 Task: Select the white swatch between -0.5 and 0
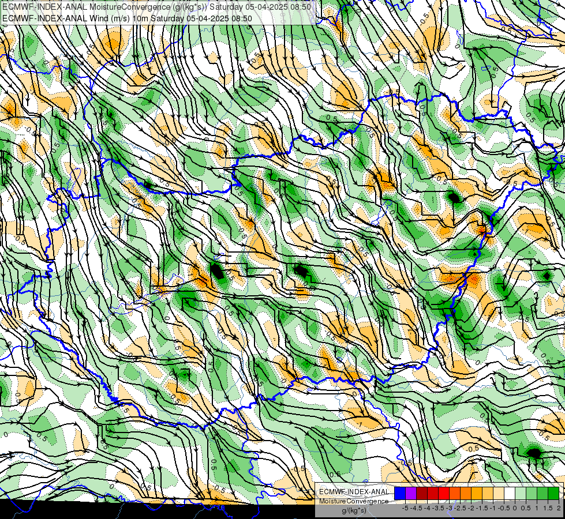pos(510,494)
